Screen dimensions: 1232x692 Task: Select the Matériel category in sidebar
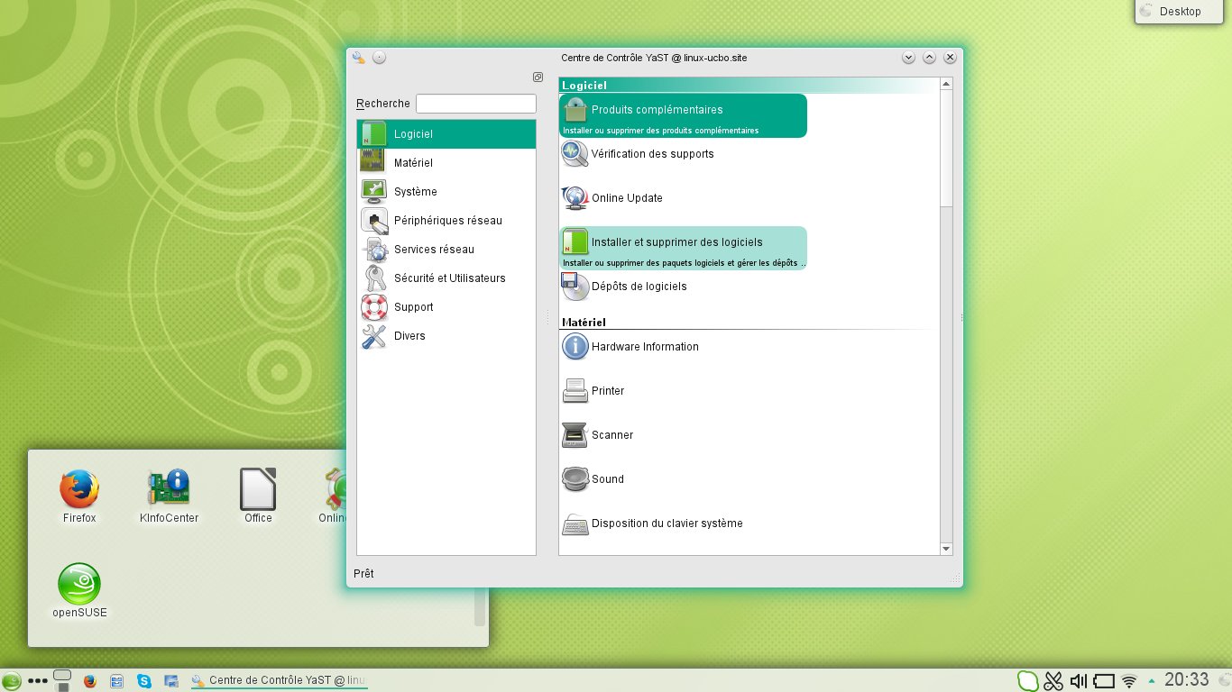(x=446, y=163)
